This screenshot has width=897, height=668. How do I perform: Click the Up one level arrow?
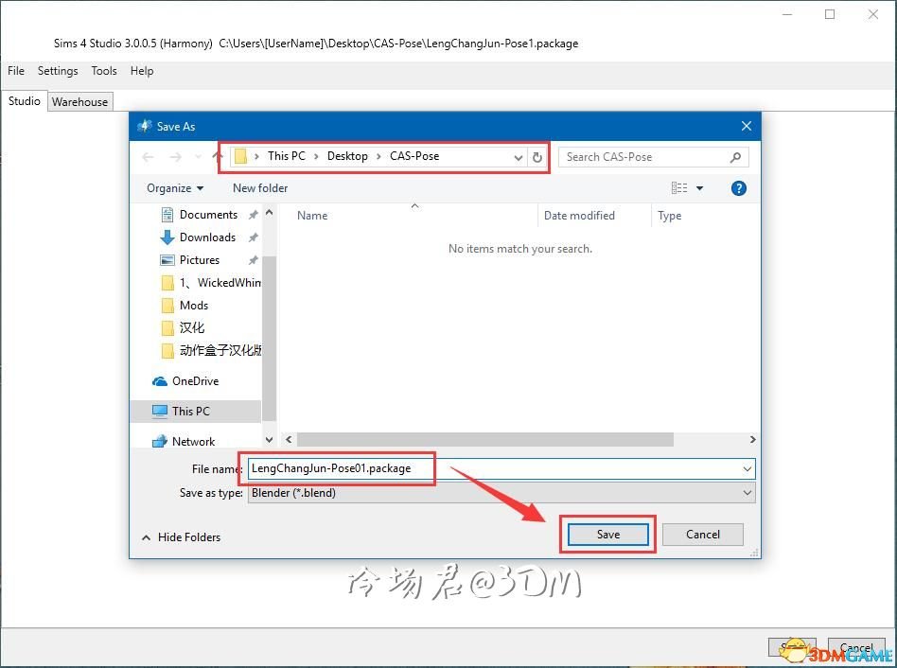(x=218, y=156)
